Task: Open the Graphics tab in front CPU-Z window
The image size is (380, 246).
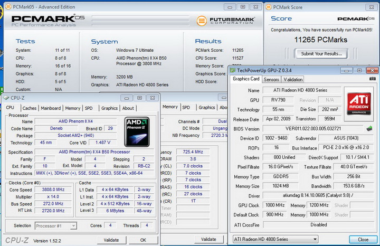Action: [109, 108]
